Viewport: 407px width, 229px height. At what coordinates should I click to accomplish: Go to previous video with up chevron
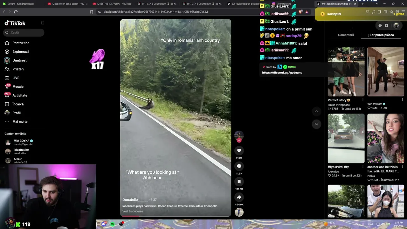pyautogui.click(x=316, y=111)
